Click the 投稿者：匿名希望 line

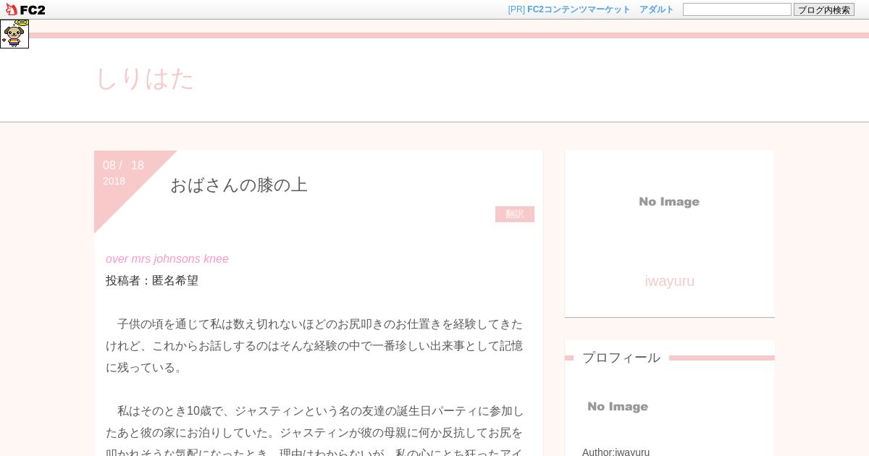pyautogui.click(x=152, y=280)
